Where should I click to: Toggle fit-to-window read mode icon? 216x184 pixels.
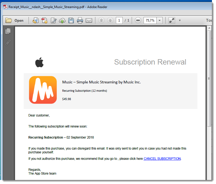[172, 20]
